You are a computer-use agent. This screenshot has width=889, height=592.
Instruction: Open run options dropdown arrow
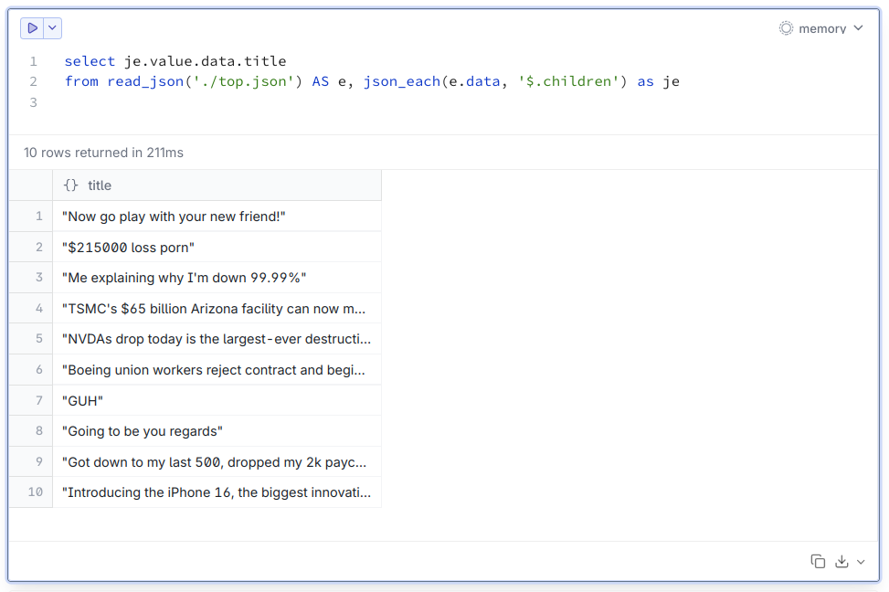pos(53,27)
